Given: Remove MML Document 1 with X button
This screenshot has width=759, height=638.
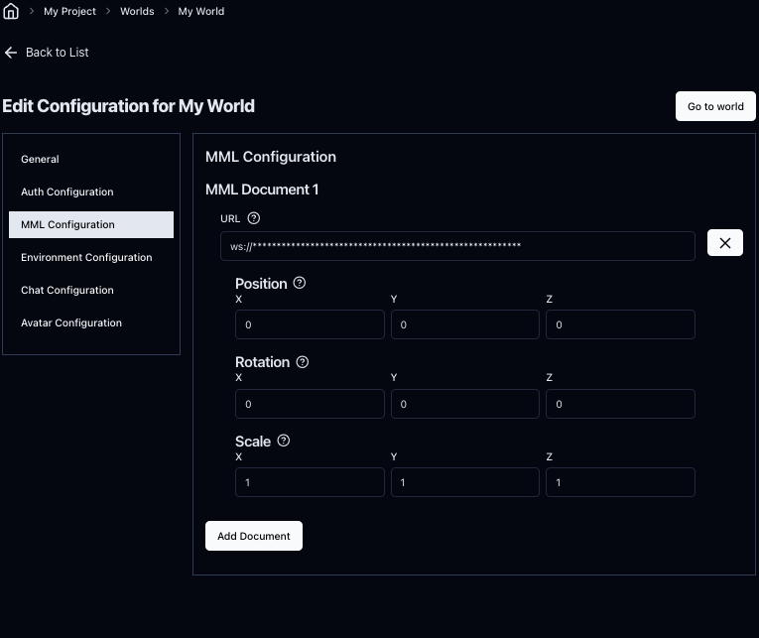Looking at the screenshot, I should pos(724,243).
